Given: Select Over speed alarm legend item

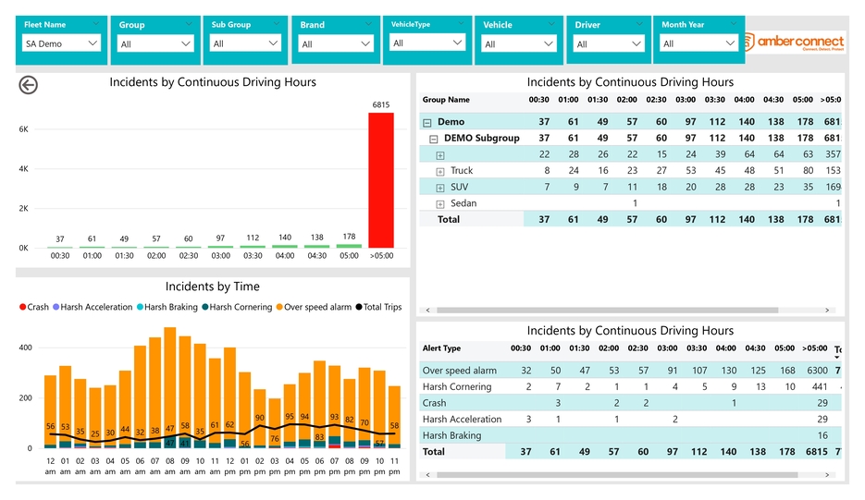Looking at the screenshot, I should [x=319, y=308].
